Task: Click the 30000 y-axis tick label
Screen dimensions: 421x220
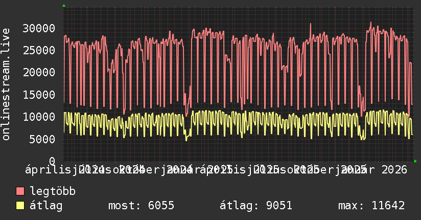Action: [39, 28]
